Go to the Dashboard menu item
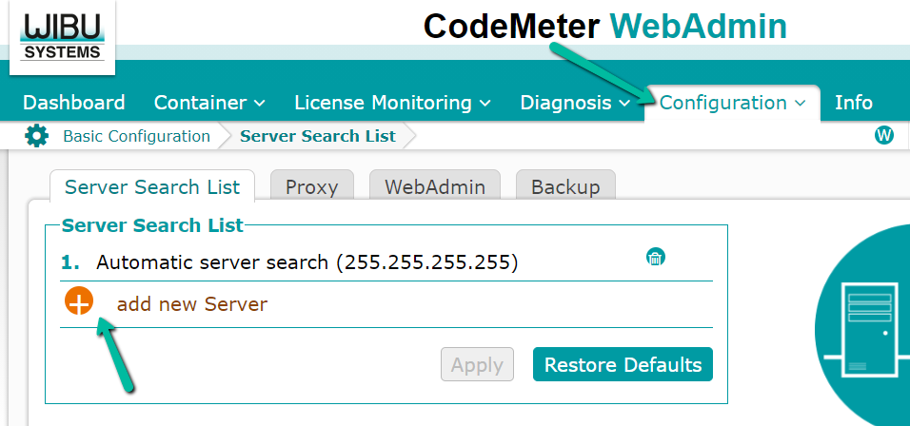Screen dimensions: 910x426 73,103
